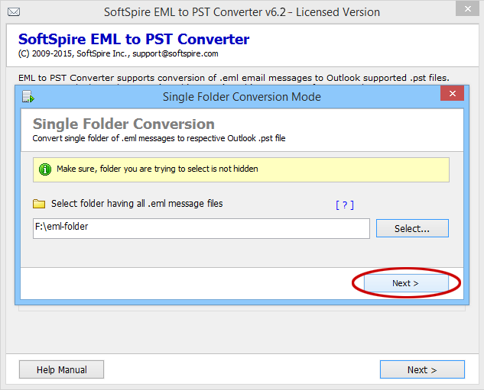Click the Next > button in main window

421,370
